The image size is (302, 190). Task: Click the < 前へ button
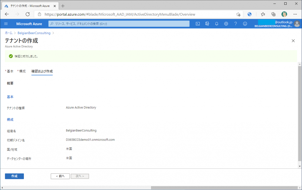[x=60, y=176]
